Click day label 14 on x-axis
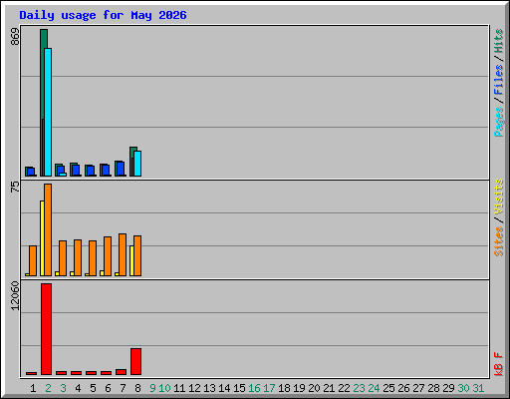 click(x=224, y=388)
